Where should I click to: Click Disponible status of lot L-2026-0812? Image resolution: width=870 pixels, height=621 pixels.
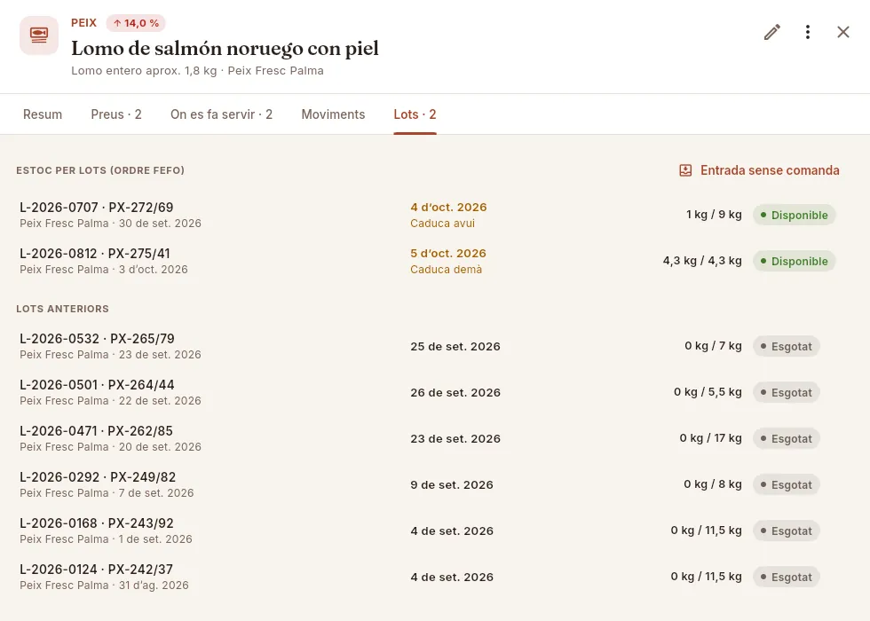click(794, 261)
